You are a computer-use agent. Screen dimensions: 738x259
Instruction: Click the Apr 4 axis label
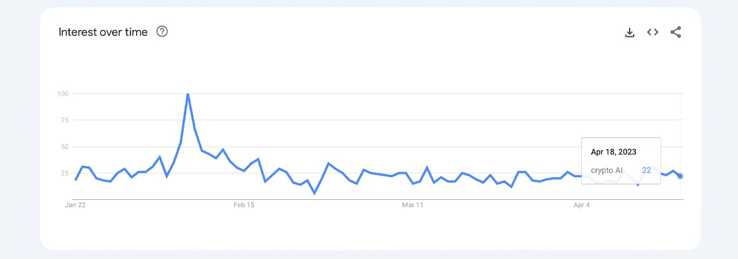(x=582, y=205)
